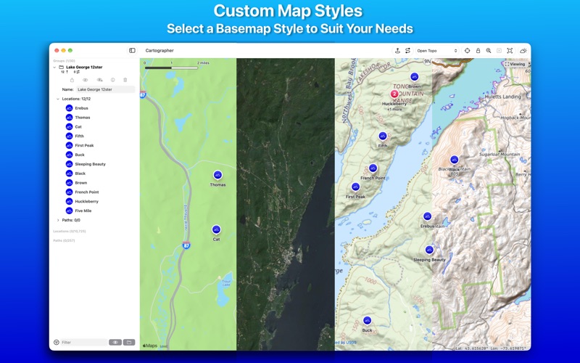Toggle the group visibility eye icon
Viewport: 580px width, 363px height.
click(85, 80)
